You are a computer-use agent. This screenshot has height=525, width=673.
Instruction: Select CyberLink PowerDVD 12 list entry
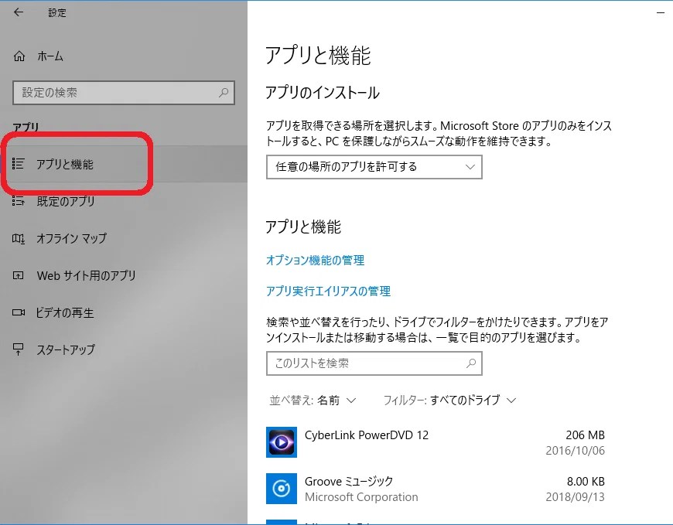pos(436,442)
